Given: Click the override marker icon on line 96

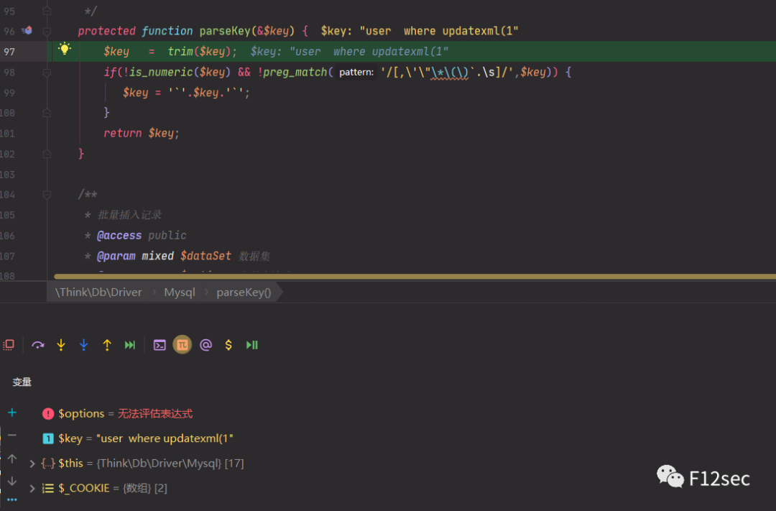Looking at the screenshot, I should point(27,31).
